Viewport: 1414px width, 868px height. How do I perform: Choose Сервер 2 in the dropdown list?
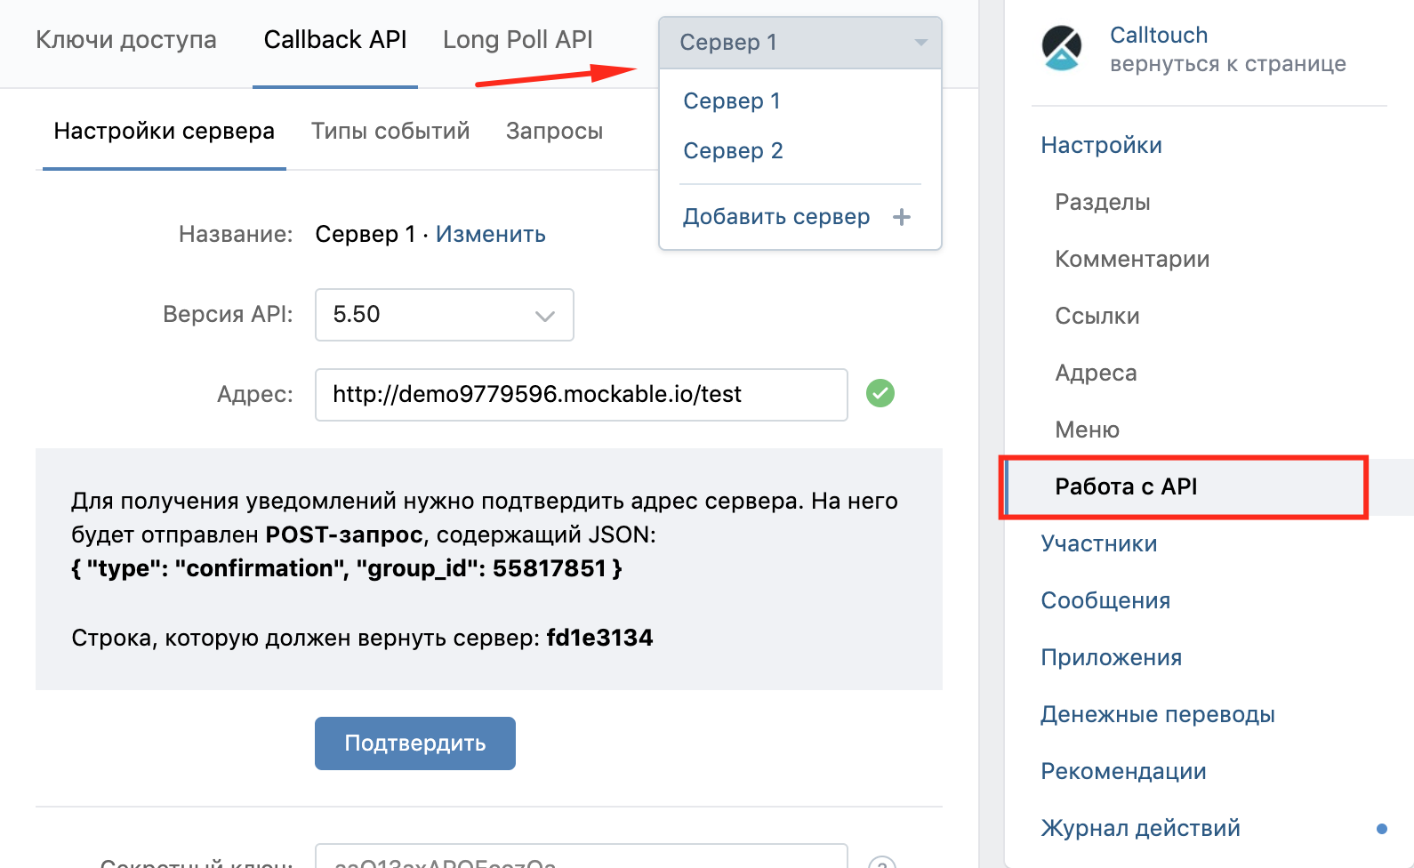click(733, 151)
